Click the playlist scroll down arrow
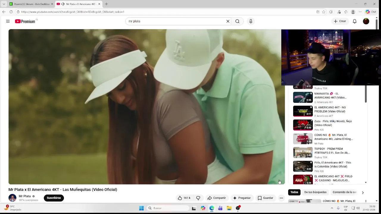Viewport: 381px width, 214px height. click(366, 182)
